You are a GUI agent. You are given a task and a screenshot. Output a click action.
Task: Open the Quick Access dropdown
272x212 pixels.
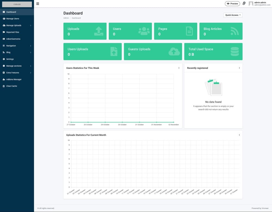[x=233, y=15]
